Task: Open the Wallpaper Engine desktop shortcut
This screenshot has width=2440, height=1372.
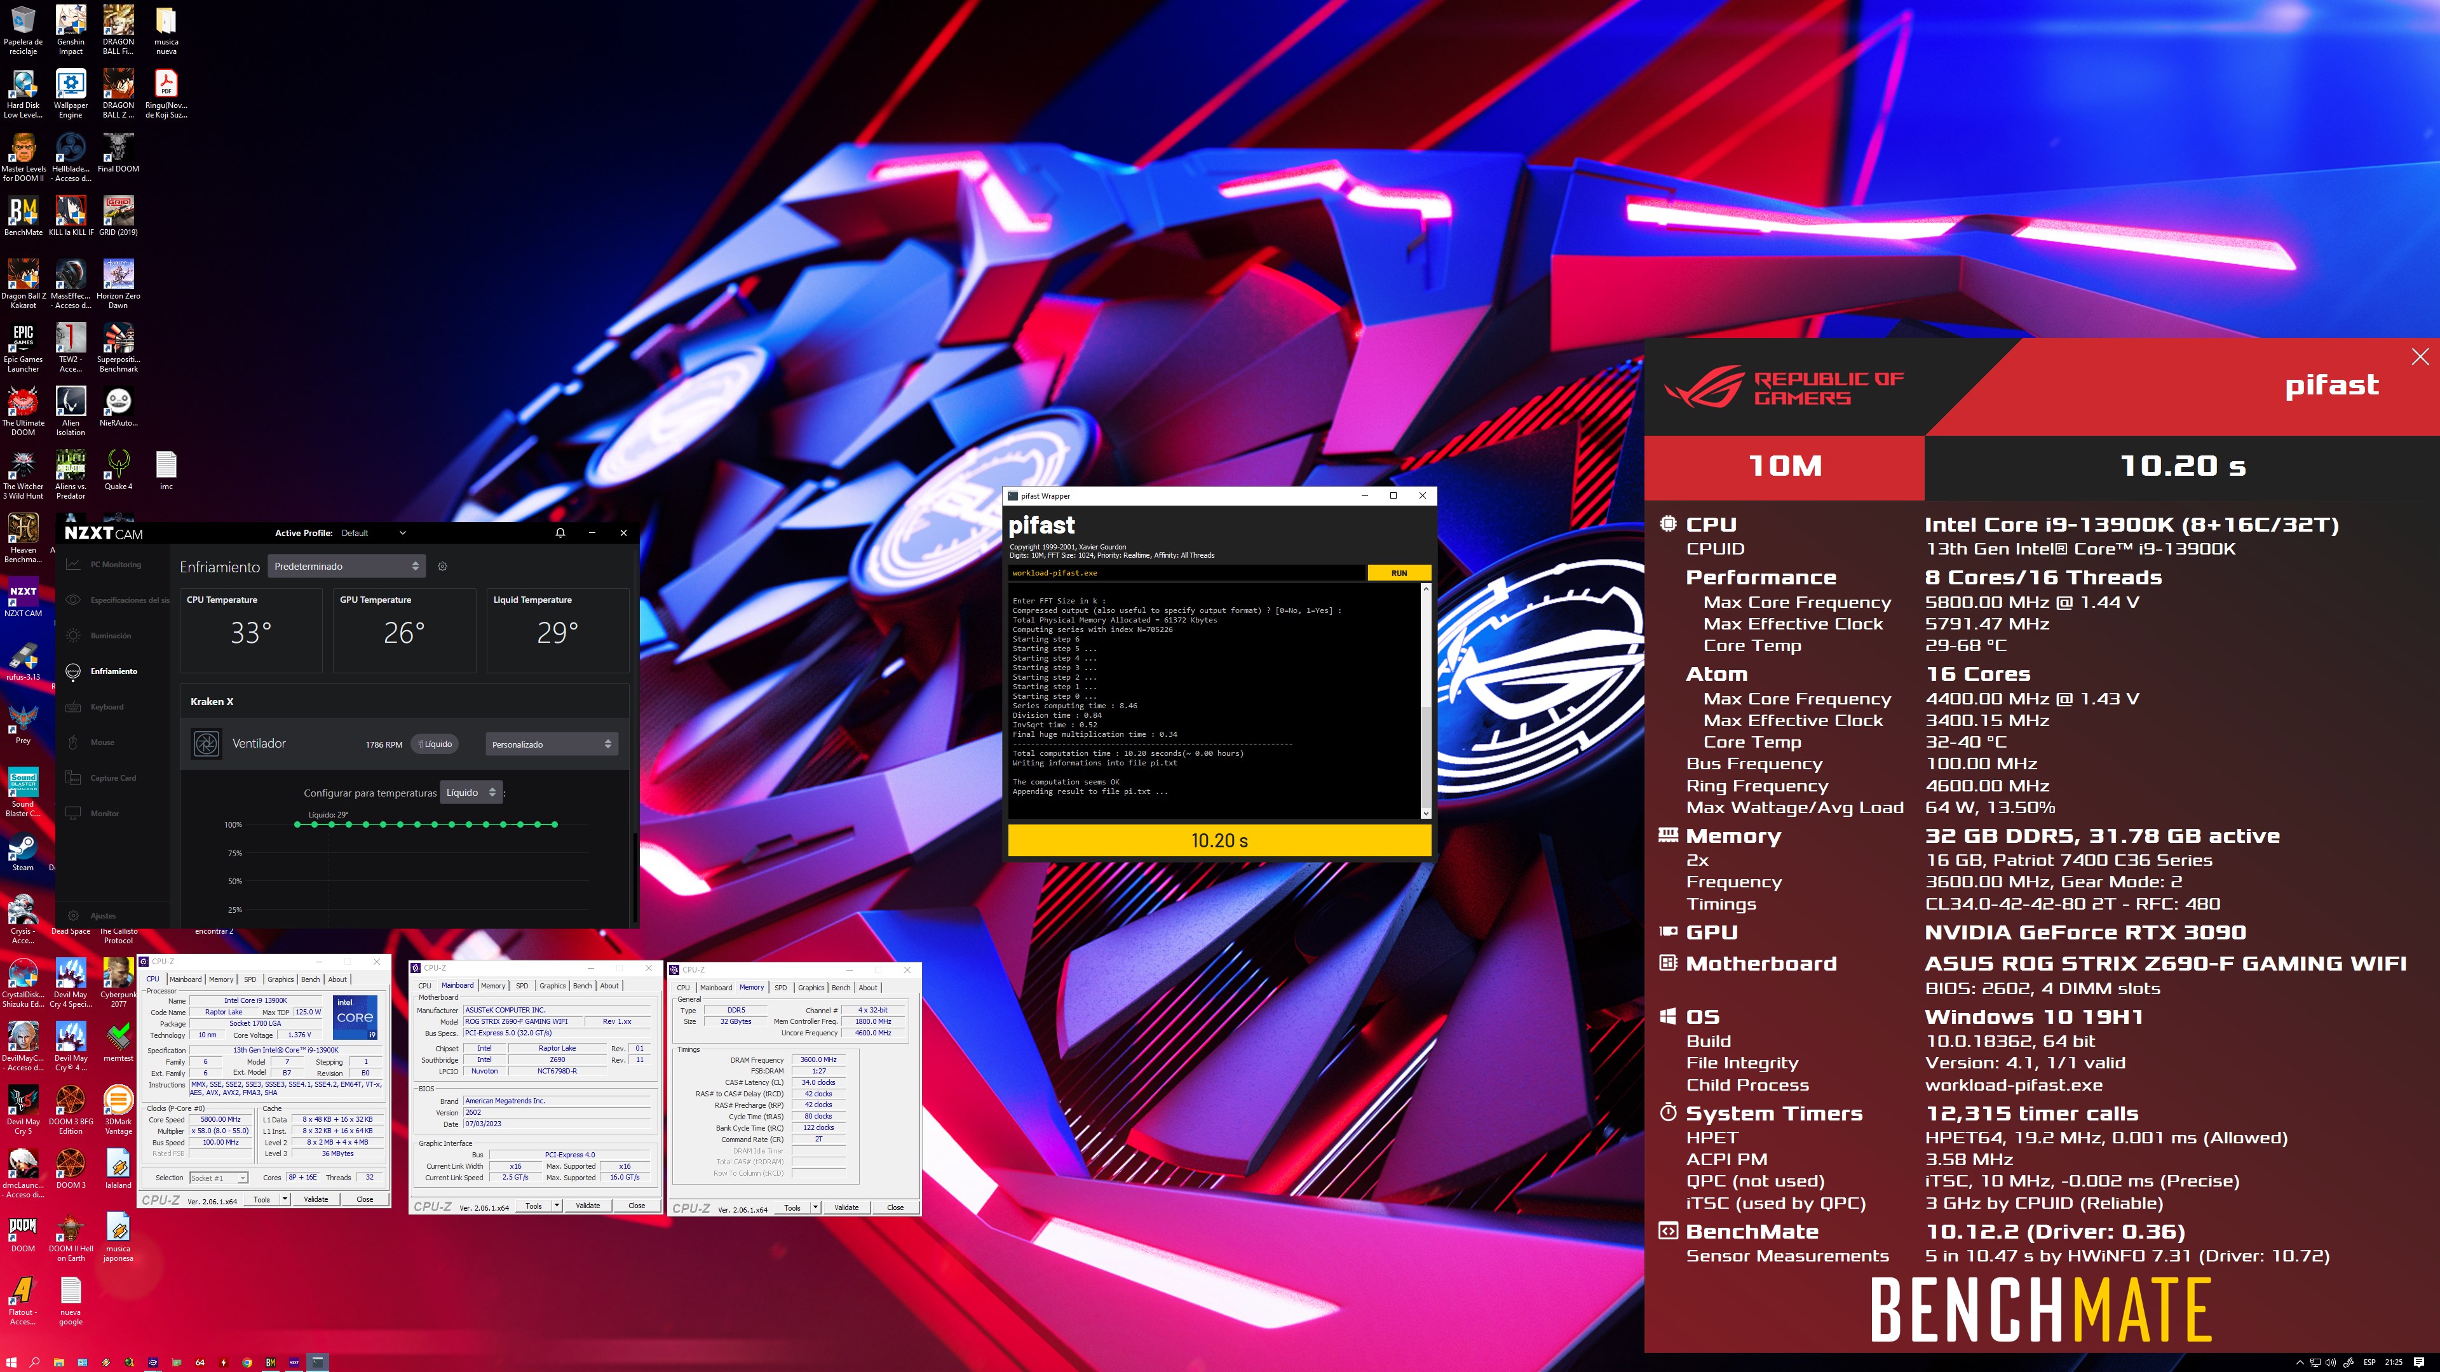Action: [70, 93]
